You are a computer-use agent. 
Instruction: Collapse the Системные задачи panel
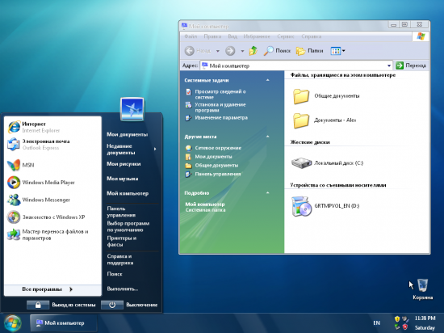click(x=267, y=80)
